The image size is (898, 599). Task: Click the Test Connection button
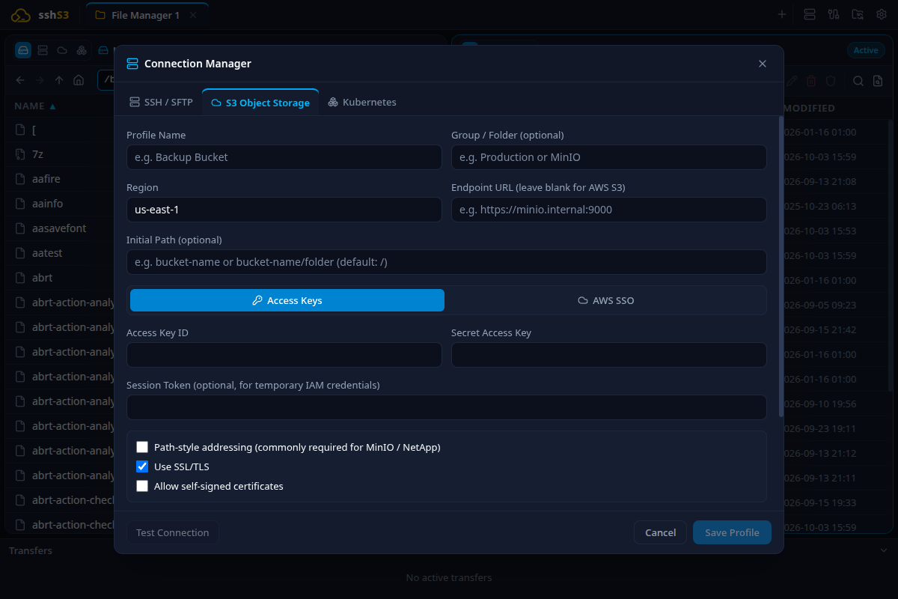173,532
